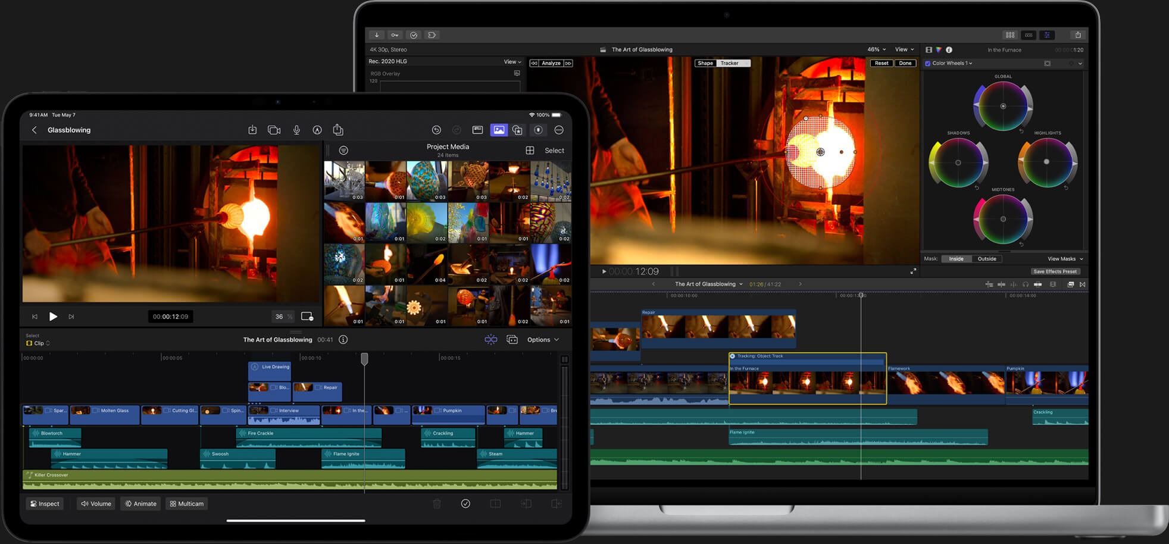Click the undo icon on iPad toolbar
Viewport: 1169px width, 544px height.
[x=436, y=130]
